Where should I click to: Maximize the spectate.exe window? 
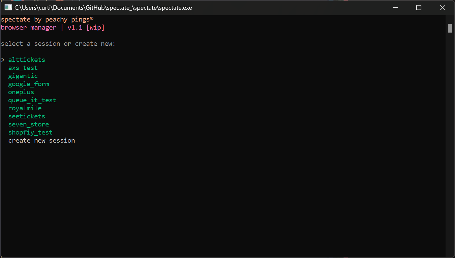(419, 7)
